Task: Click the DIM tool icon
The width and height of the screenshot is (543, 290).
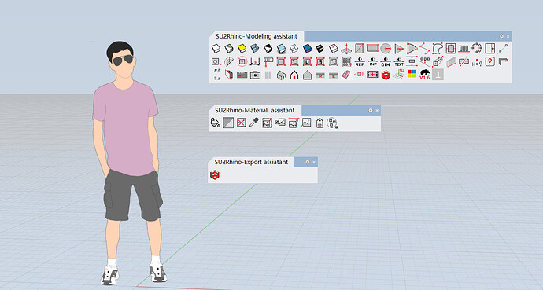Action: (x=386, y=62)
